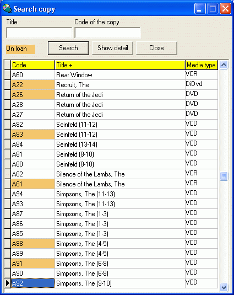The image size is (234, 295).
Task: Click the scroll down arrow icon
Action: 224,287
